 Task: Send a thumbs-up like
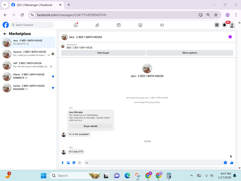coord(231,163)
